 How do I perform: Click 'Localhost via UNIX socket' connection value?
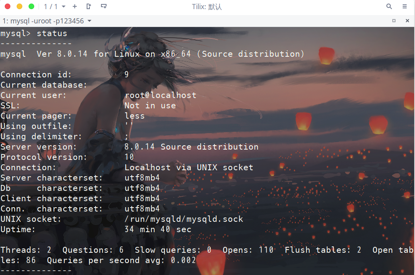click(x=189, y=167)
